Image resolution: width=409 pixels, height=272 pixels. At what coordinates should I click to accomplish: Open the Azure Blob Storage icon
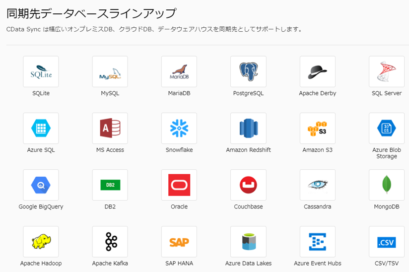pos(387,128)
